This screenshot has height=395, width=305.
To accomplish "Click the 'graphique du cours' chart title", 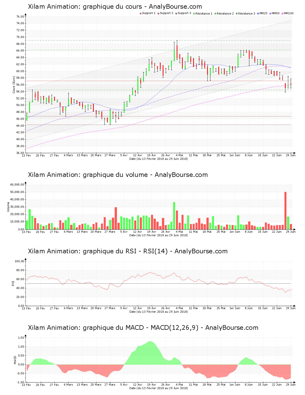I will pos(115,7).
